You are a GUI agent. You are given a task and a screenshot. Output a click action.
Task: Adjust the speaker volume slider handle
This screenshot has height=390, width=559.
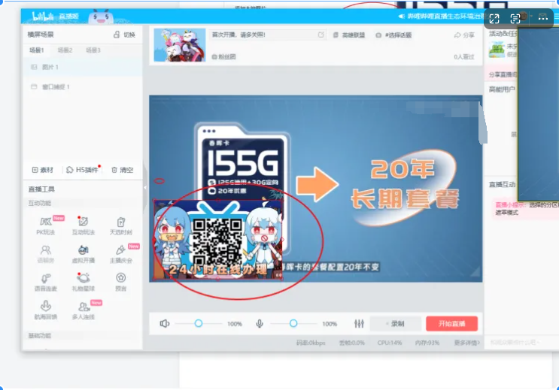(199, 323)
